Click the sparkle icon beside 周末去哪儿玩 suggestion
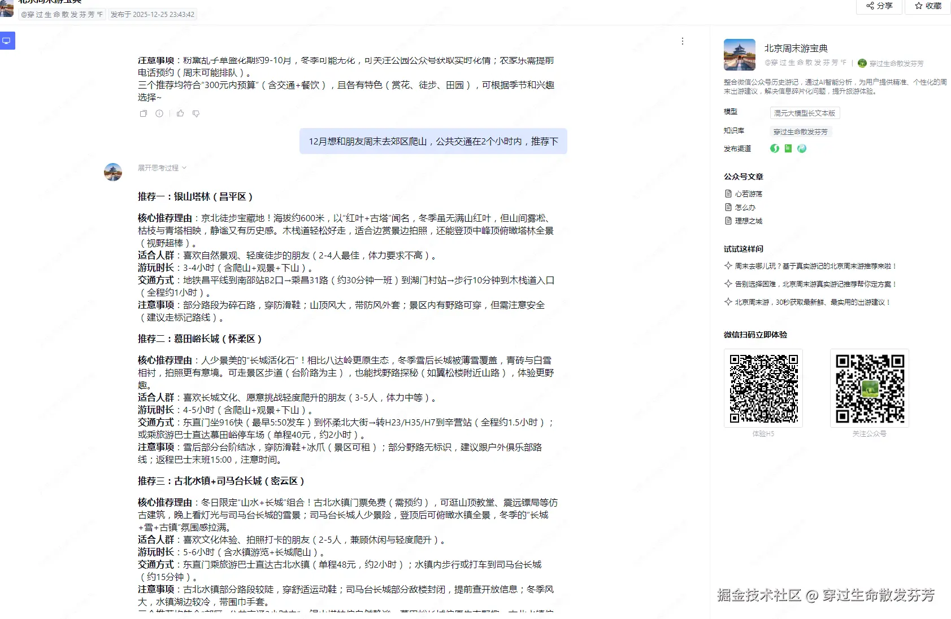The image size is (951, 619). [728, 266]
